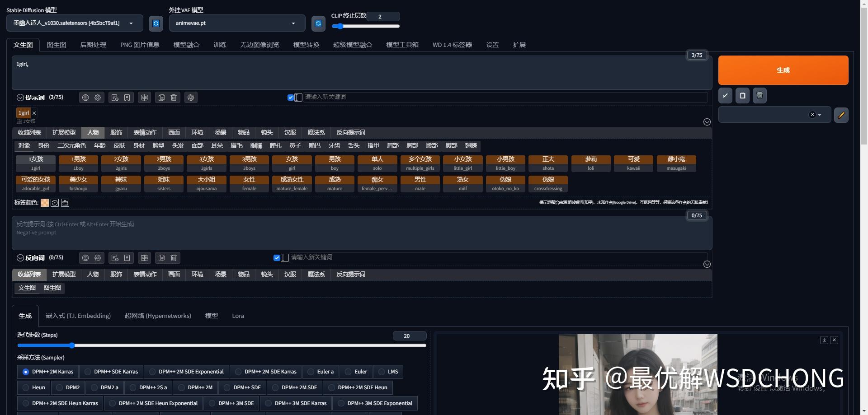Viewport: 868px width, 415px height.
Task: Select the DPM++ 2M Karras sampler radio button
Action: [x=25, y=372]
